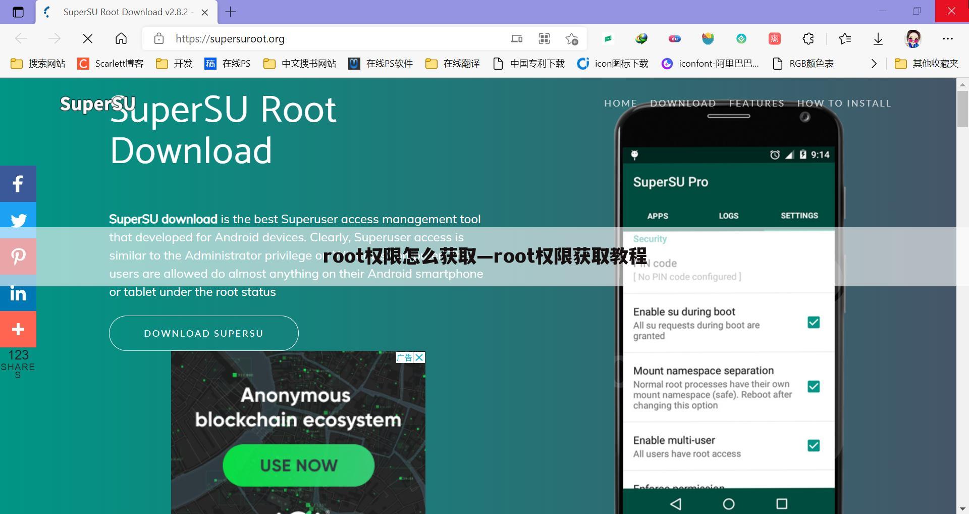The width and height of the screenshot is (969, 514).
Task: Click the green flag extension icon
Action: [x=608, y=38]
